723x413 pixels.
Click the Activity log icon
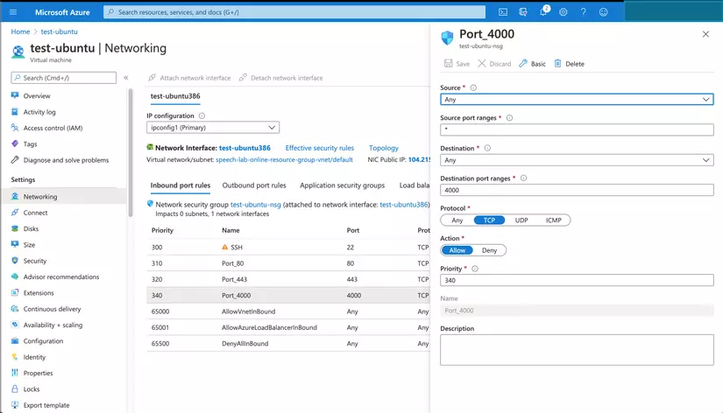pyautogui.click(x=15, y=111)
